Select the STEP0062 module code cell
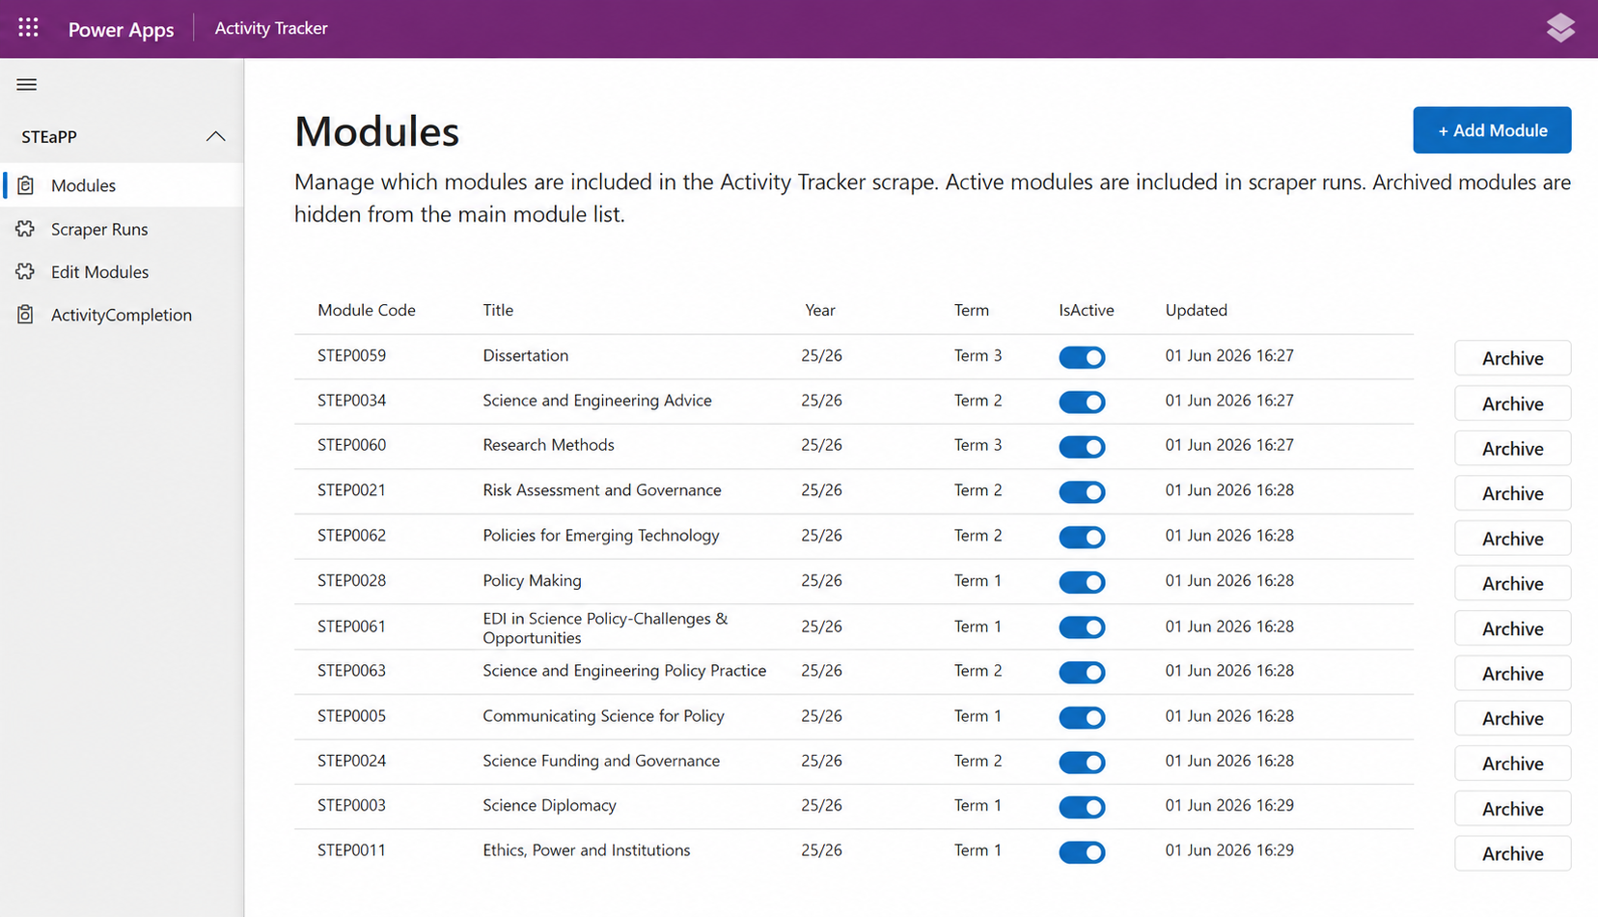This screenshot has height=917, width=1598. [351, 536]
